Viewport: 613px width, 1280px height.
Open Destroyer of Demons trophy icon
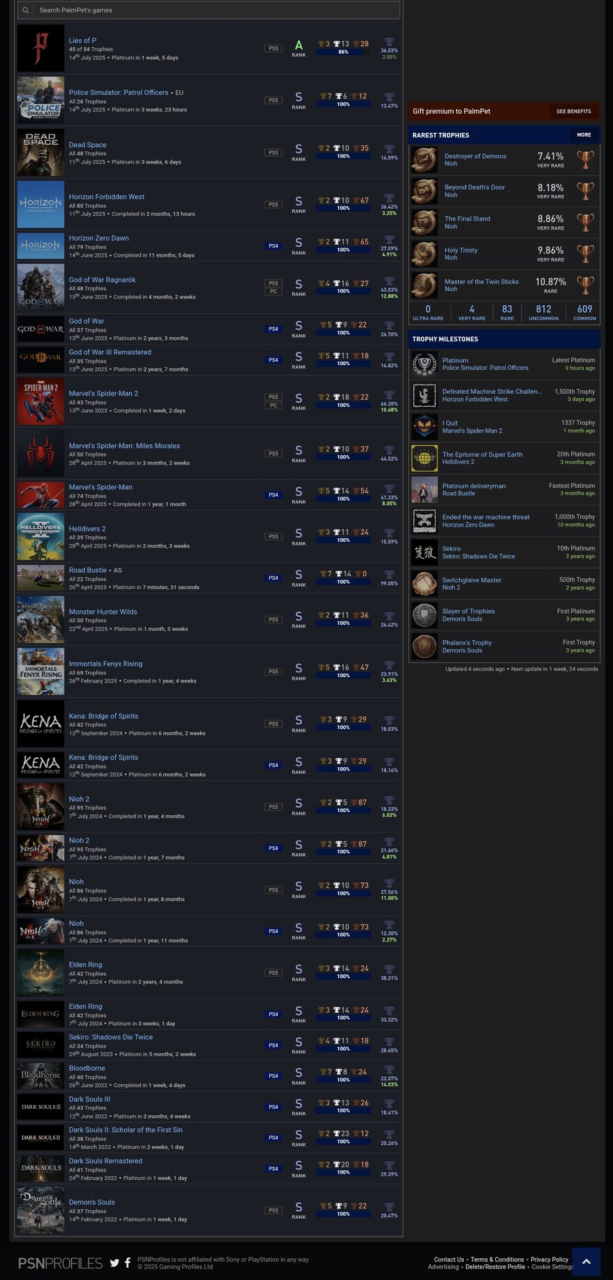tap(424, 159)
